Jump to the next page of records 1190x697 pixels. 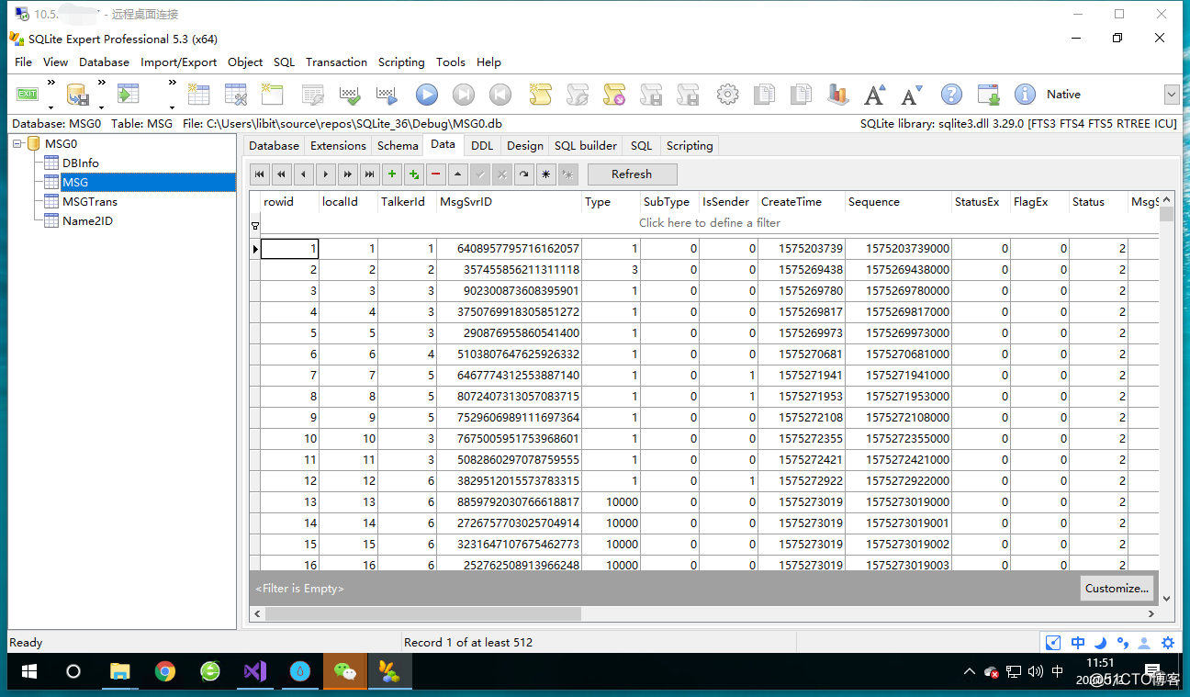(348, 174)
